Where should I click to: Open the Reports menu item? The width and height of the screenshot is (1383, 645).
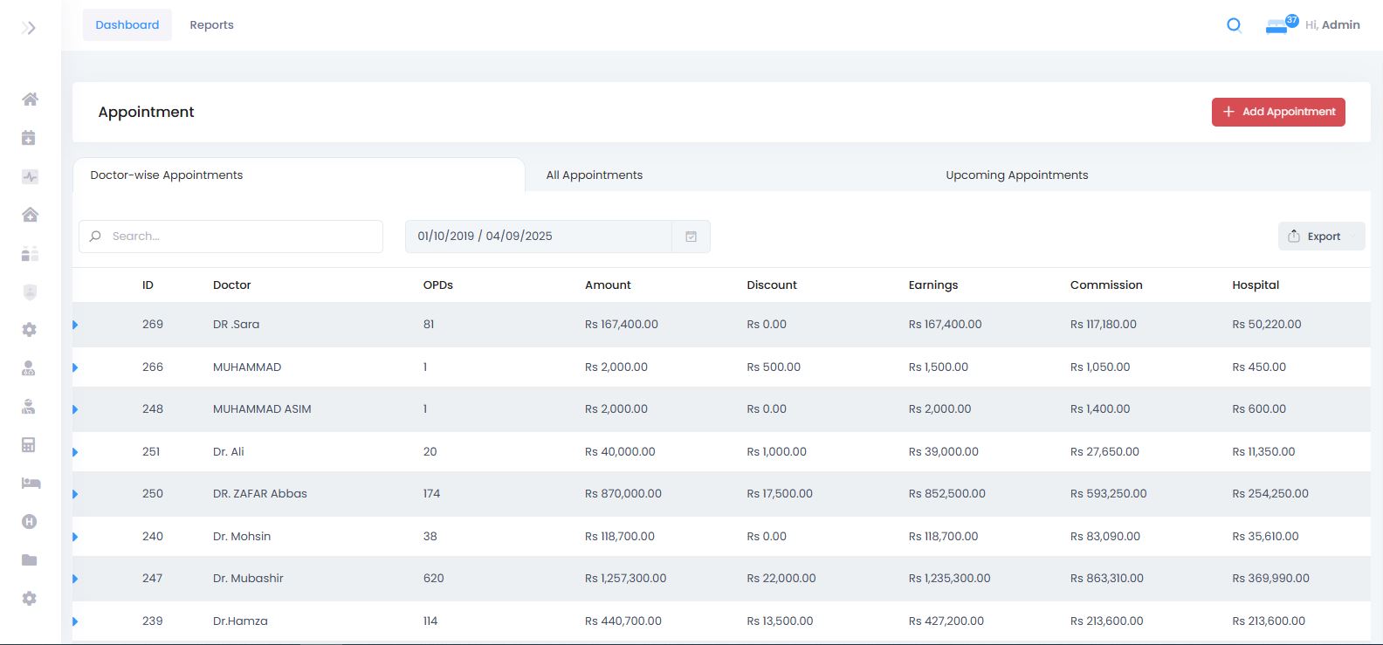pos(212,25)
